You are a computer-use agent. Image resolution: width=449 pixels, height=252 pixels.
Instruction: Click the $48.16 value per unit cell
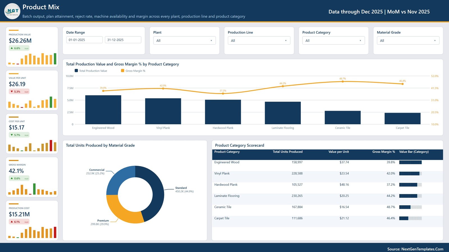[x=344, y=185]
